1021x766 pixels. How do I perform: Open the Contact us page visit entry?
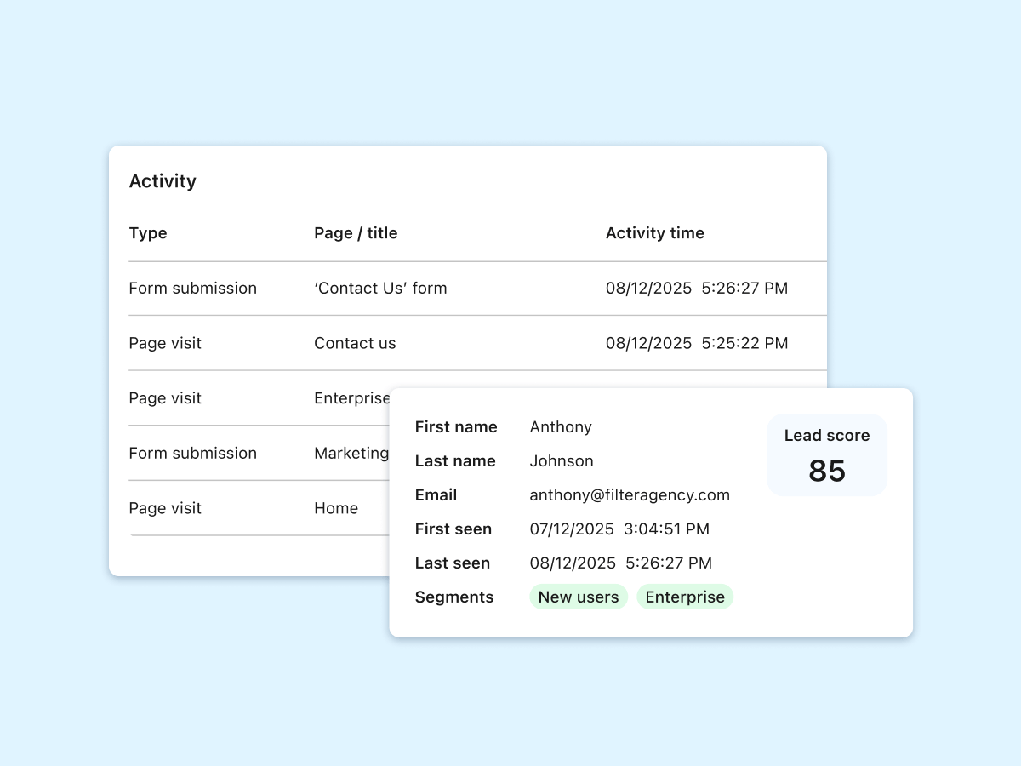[x=355, y=344]
